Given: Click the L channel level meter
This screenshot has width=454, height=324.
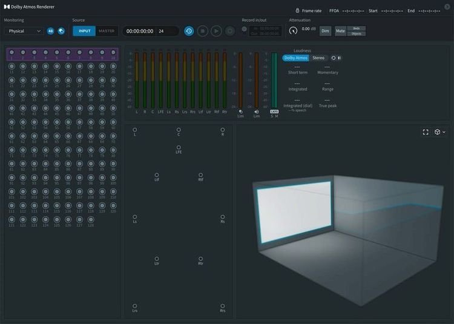Looking at the screenshot, I should [137, 80].
